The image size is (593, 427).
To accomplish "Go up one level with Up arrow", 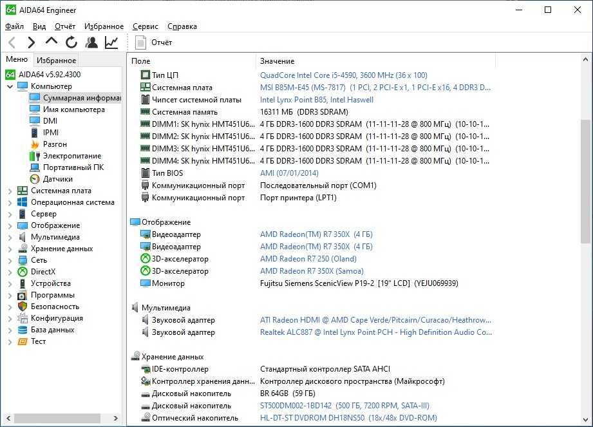I will (52, 41).
